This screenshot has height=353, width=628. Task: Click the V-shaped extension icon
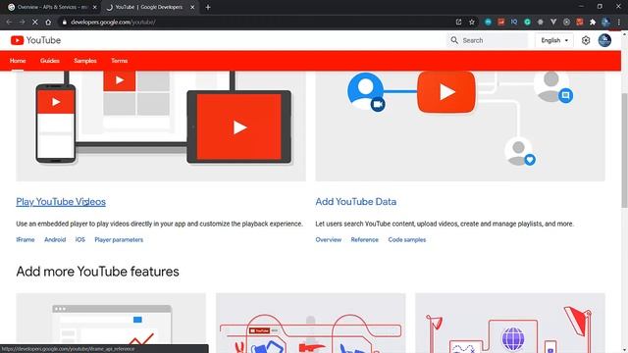(x=553, y=22)
